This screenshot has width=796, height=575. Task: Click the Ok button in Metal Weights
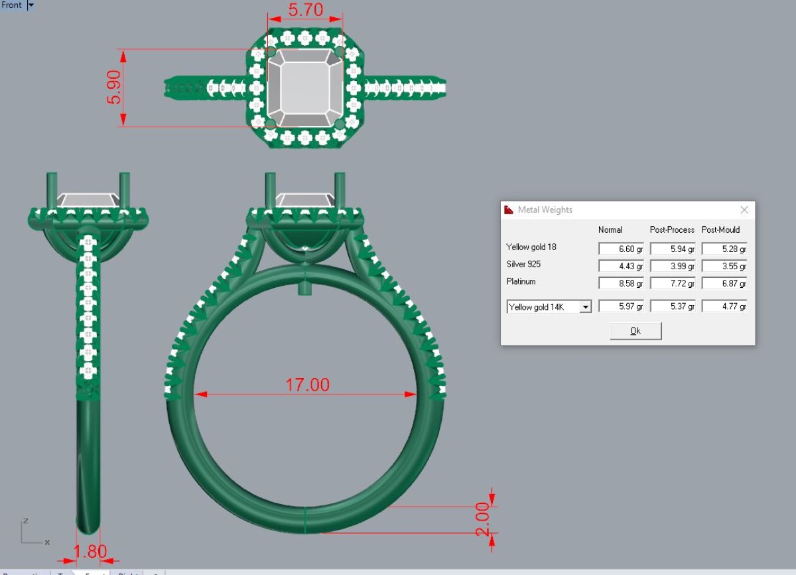(x=635, y=331)
